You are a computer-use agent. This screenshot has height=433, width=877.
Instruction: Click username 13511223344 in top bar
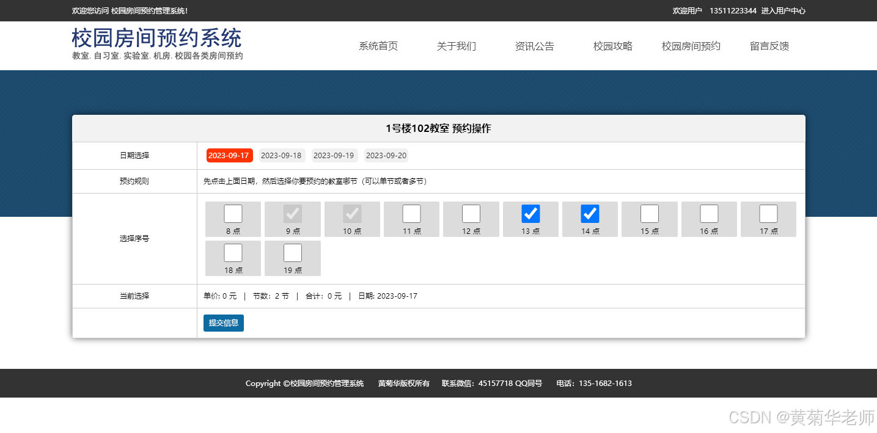tap(733, 11)
